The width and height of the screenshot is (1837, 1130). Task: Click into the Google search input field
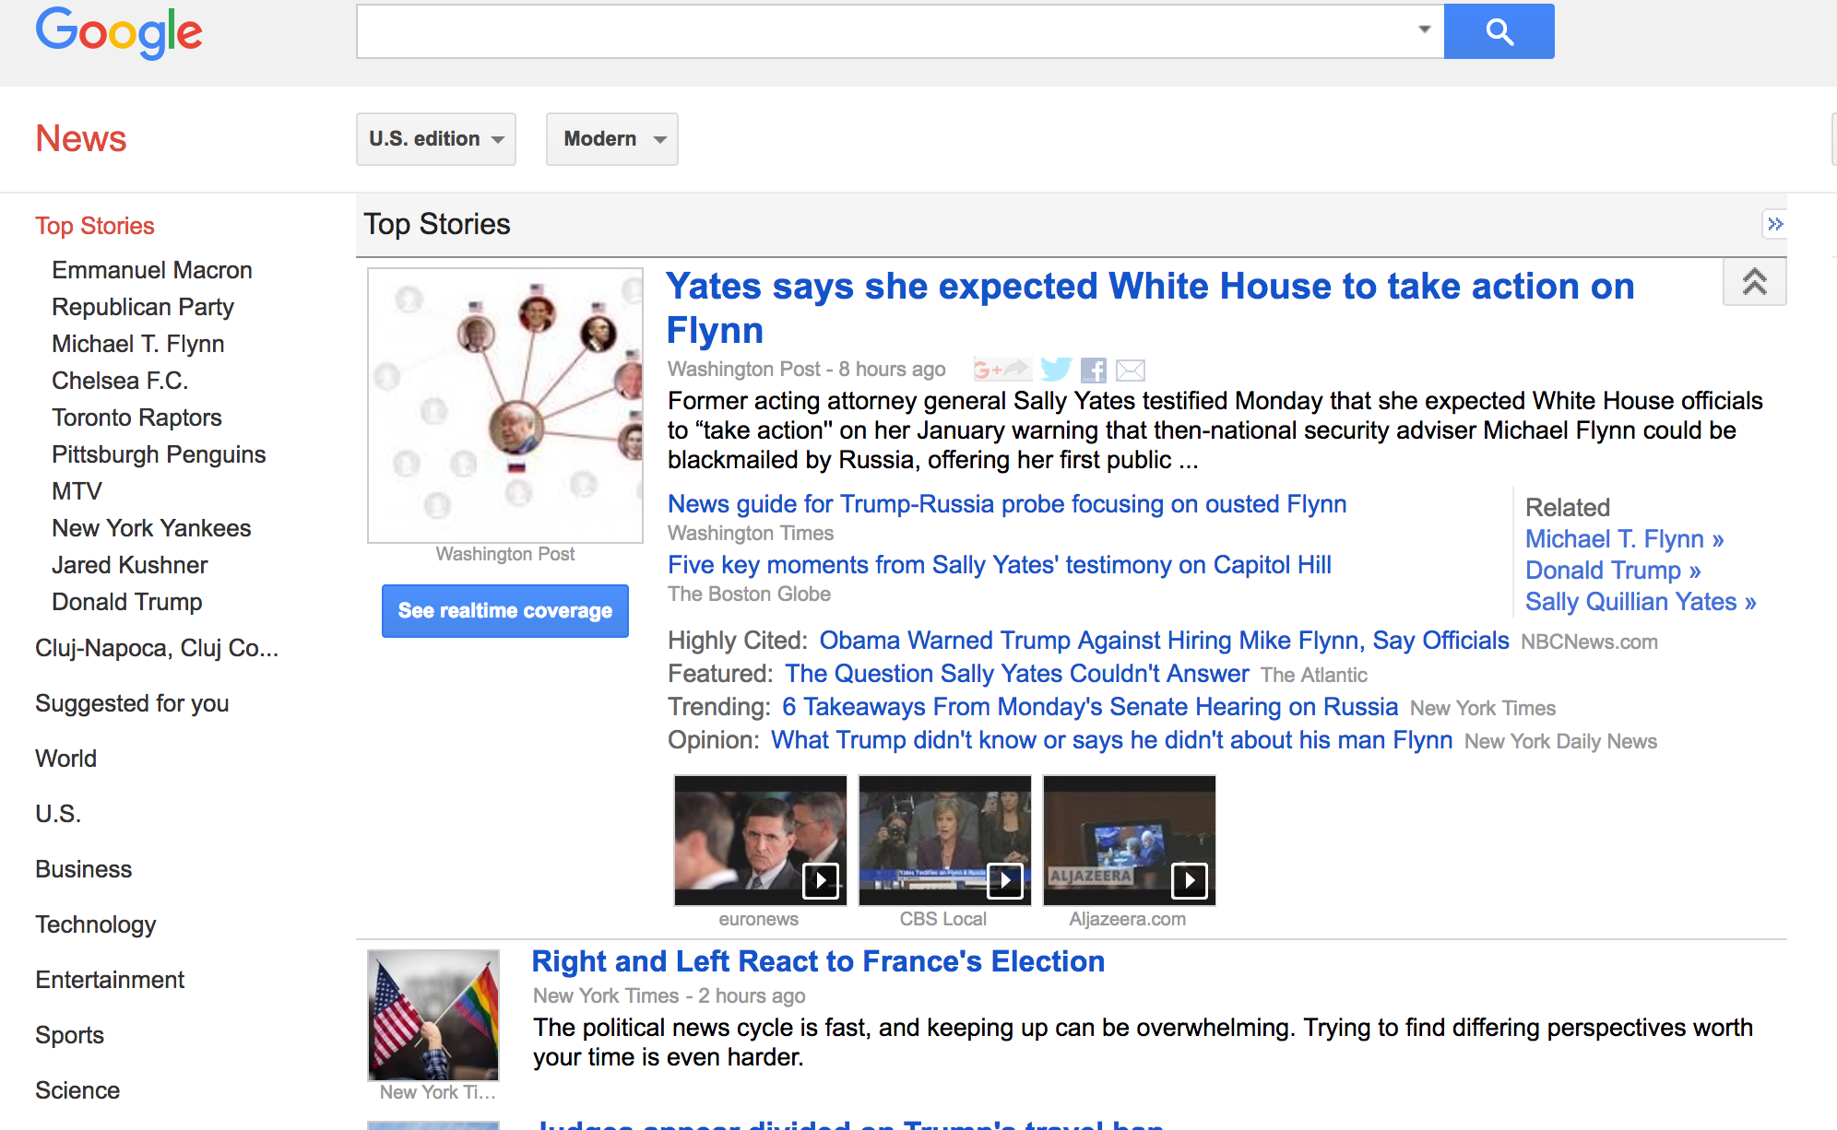(885, 31)
